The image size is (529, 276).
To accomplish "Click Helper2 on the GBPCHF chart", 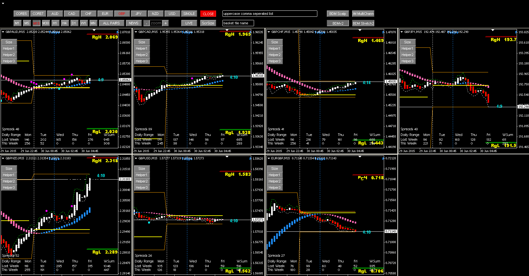I will (x=275, y=55).
